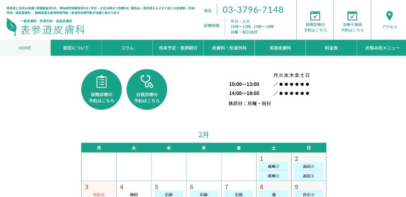Screen dimensions: 406x197
Task: Click 白石※ entry on February 9
Action: (309, 194)
